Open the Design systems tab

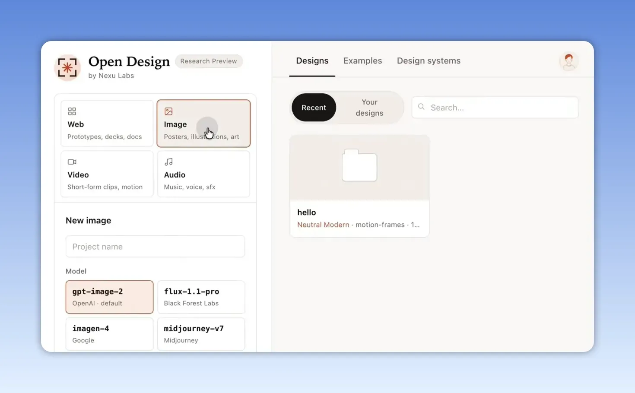coord(429,61)
